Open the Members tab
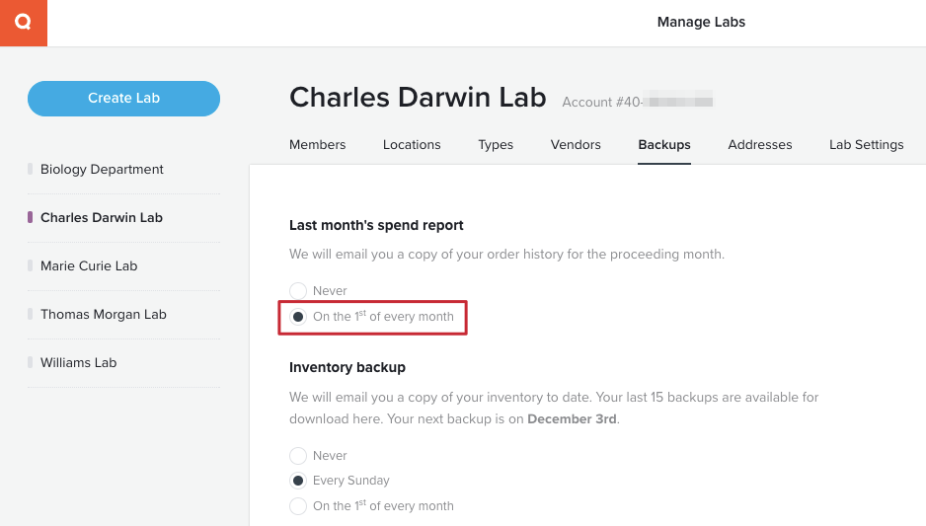 pyautogui.click(x=317, y=145)
